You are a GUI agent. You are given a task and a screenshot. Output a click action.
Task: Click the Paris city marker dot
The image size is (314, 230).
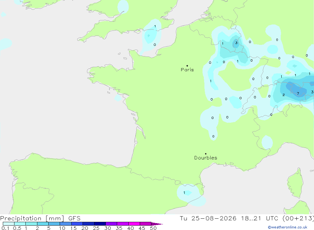coord(187,66)
